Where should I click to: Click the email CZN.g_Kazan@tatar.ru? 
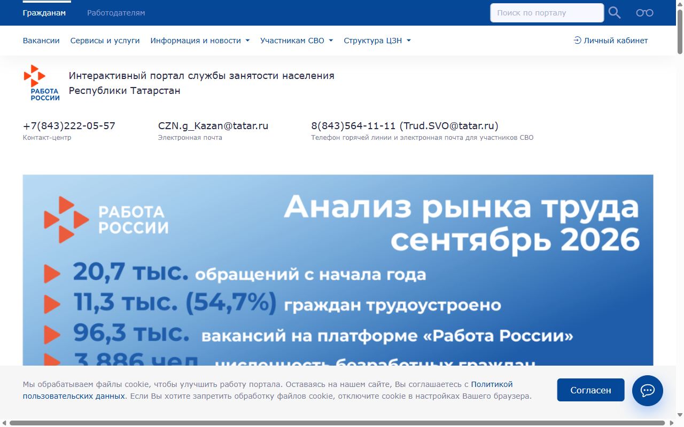(x=213, y=126)
